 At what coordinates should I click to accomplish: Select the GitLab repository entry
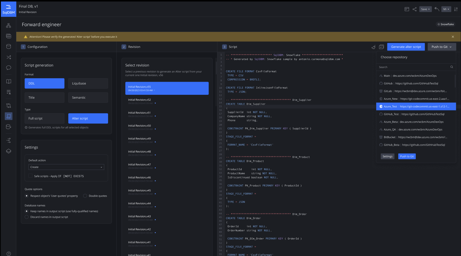pyautogui.click(x=416, y=91)
